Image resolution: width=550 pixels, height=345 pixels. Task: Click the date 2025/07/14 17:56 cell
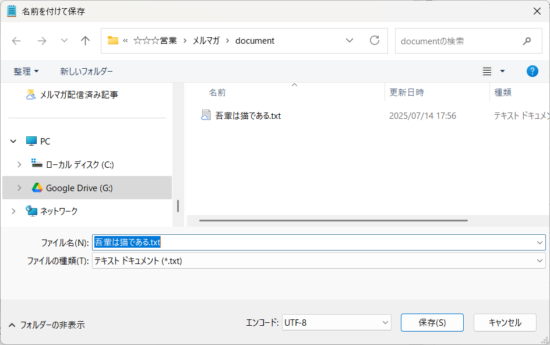pyautogui.click(x=422, y=116)
